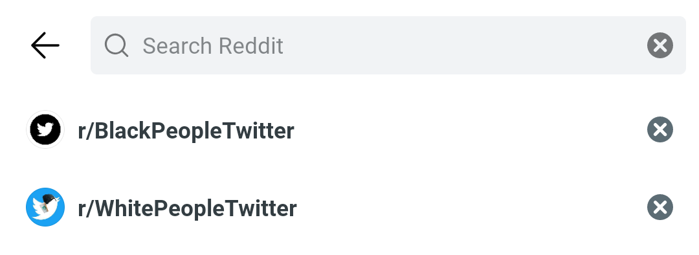This screenshot has width=699, height=255.
Task: Tap the hat-wearing Twitter bird thumbnail
Action: (45, 207)
